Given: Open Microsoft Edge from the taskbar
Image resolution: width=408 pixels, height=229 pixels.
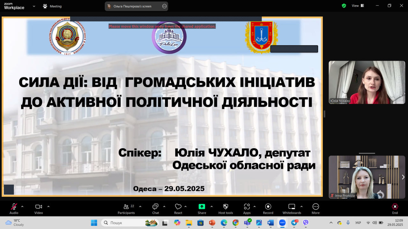Looking at the screenshot, I should [224, 223].
